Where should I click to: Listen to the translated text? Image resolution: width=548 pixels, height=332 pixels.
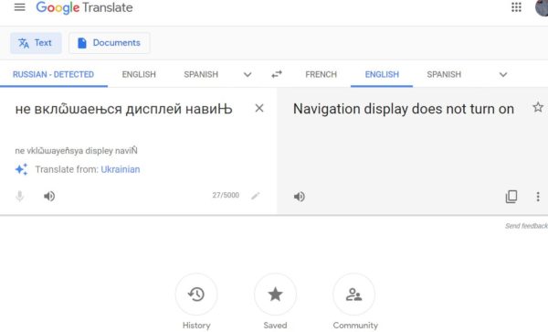coord(300,197)
